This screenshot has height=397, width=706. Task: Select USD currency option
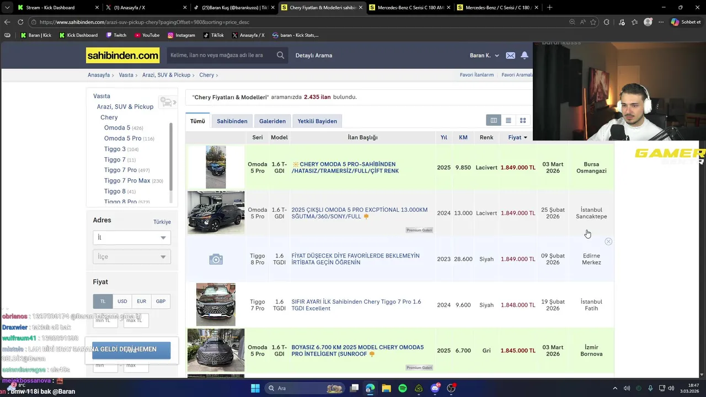122,301
